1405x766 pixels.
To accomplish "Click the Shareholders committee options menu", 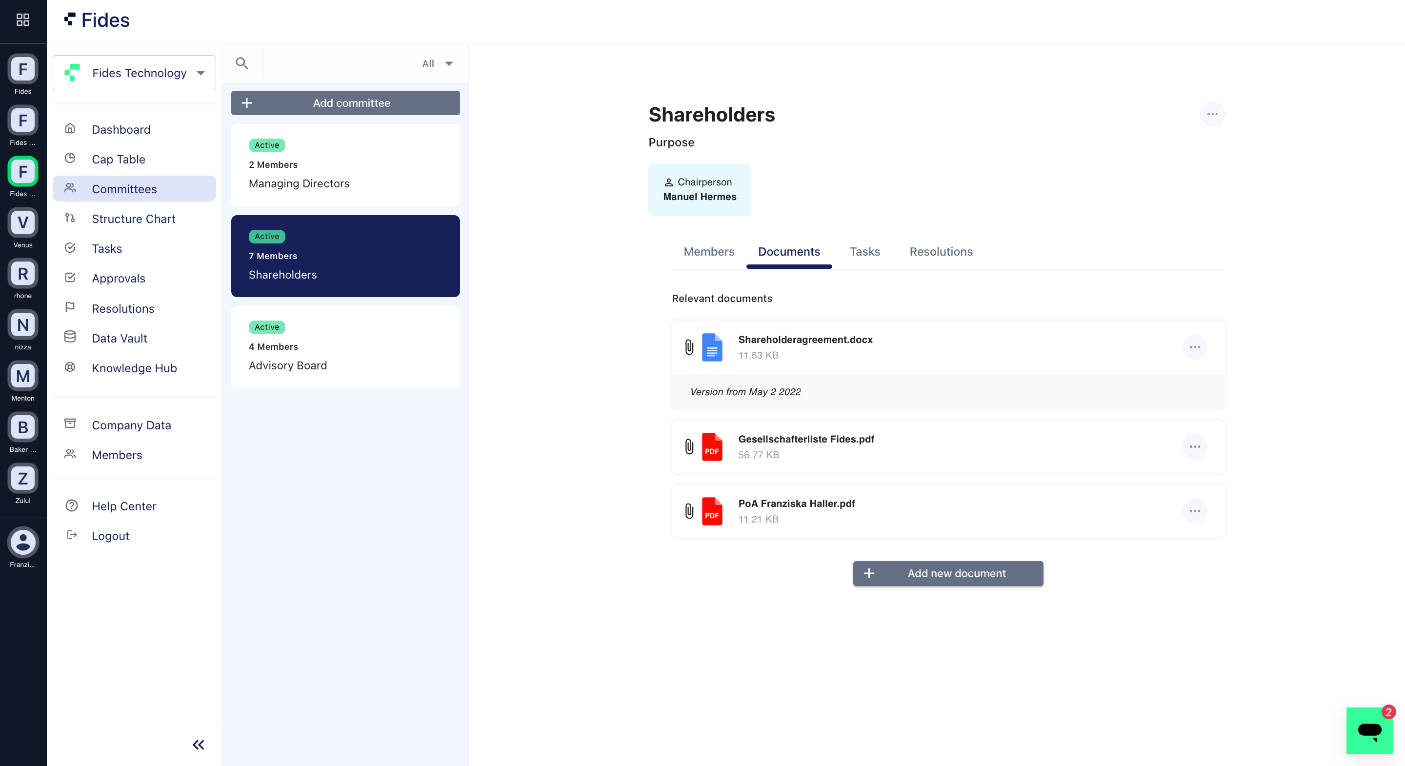I will (x=1212, y=114).
